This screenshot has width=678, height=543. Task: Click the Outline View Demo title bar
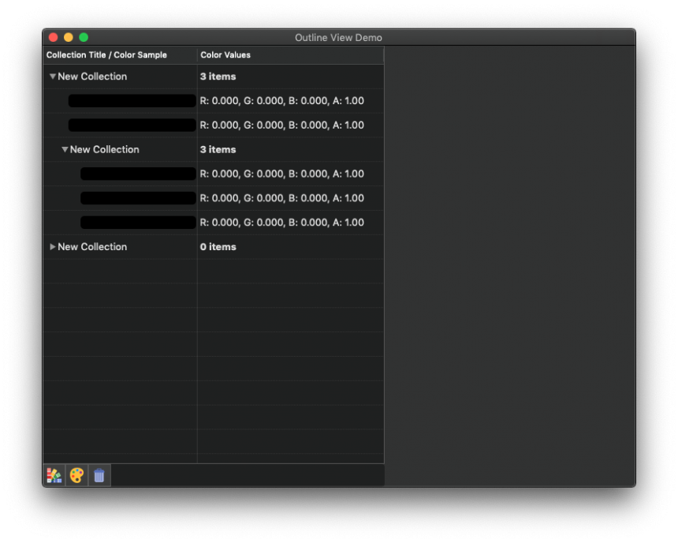click(x=338, y=37)
